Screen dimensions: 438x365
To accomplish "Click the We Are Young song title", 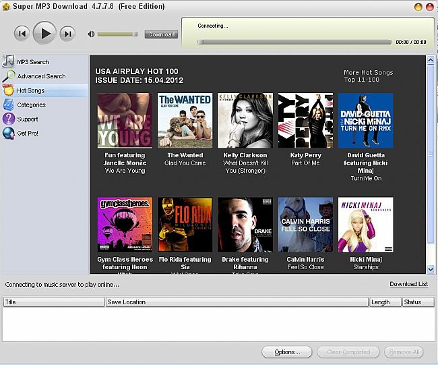I will tap(125, 171).
